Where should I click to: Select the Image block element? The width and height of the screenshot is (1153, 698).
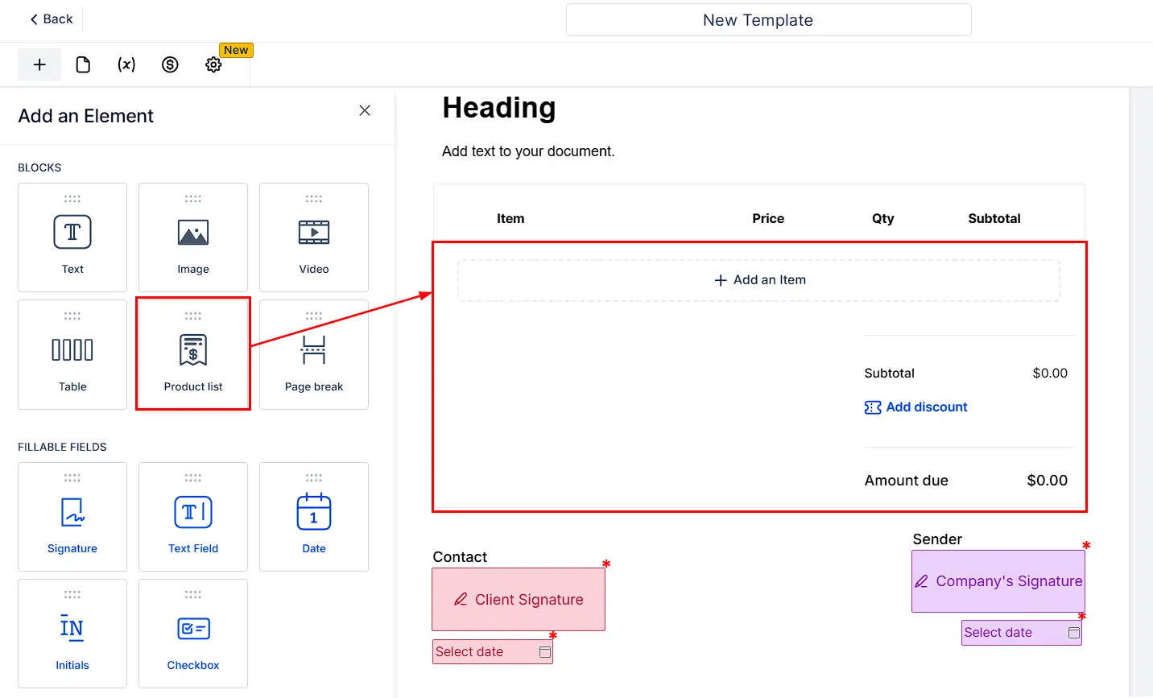coord(193,237)
